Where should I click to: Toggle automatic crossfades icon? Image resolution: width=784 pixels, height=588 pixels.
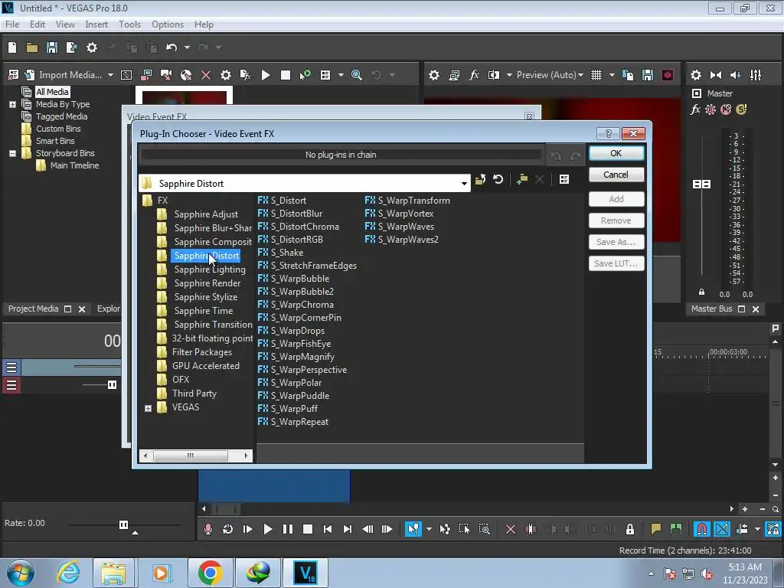tap(721, 529)
